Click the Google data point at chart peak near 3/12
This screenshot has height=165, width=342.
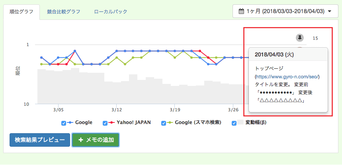click(x=117, y=51)
